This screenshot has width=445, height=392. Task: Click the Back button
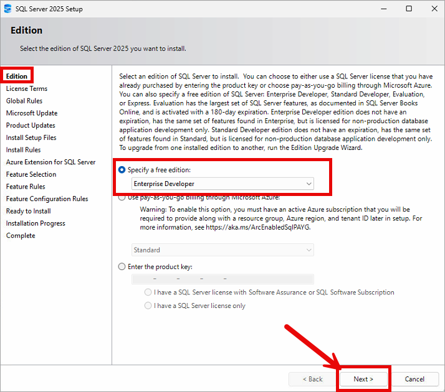tap(312, 379)
